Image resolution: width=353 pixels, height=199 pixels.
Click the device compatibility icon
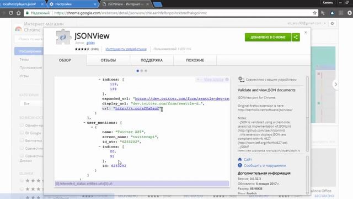click(241, 79)
